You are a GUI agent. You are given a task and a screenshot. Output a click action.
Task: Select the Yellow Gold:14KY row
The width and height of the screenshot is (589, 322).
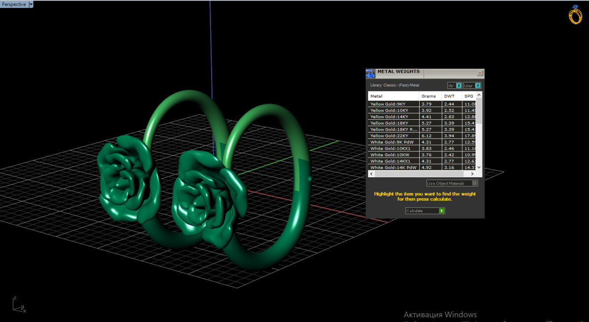(393, 117)
